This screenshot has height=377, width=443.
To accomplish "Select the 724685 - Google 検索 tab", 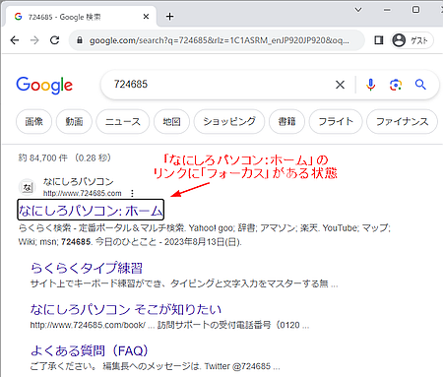I will pos(80,17).
